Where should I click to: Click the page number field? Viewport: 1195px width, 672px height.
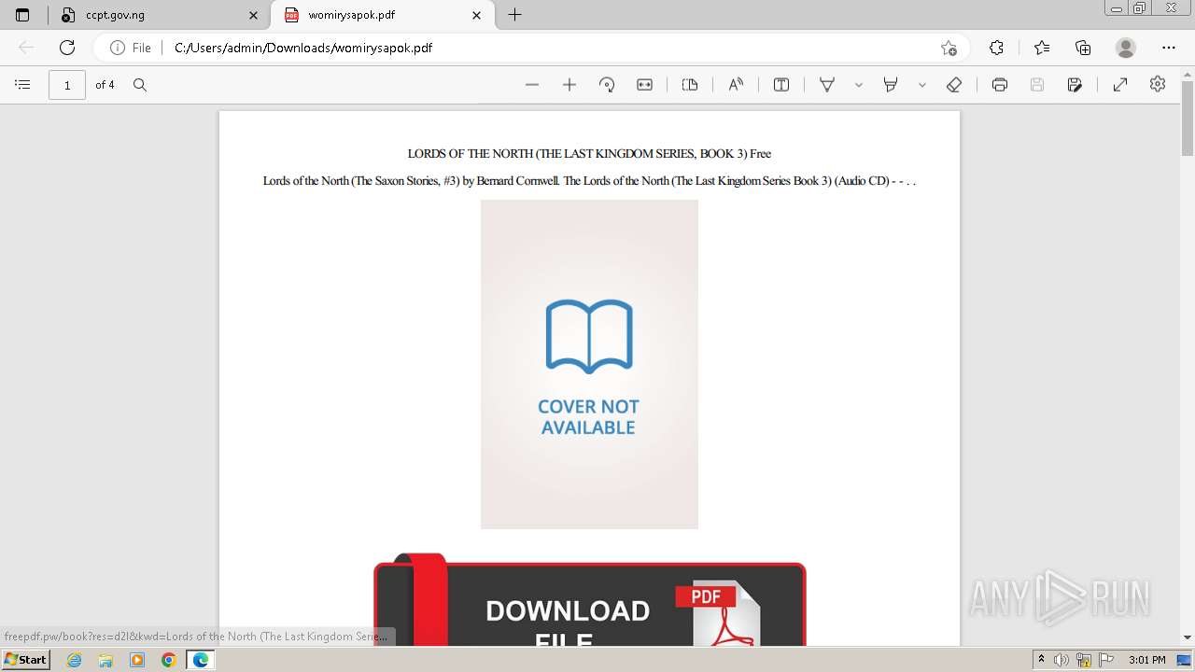[x=67, y=85]
